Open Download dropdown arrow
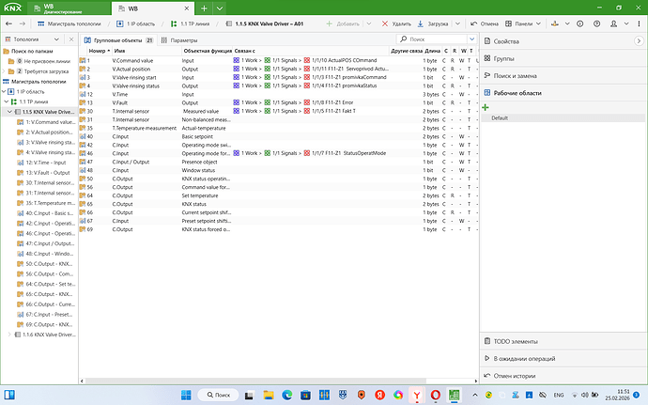 point(457,24)
